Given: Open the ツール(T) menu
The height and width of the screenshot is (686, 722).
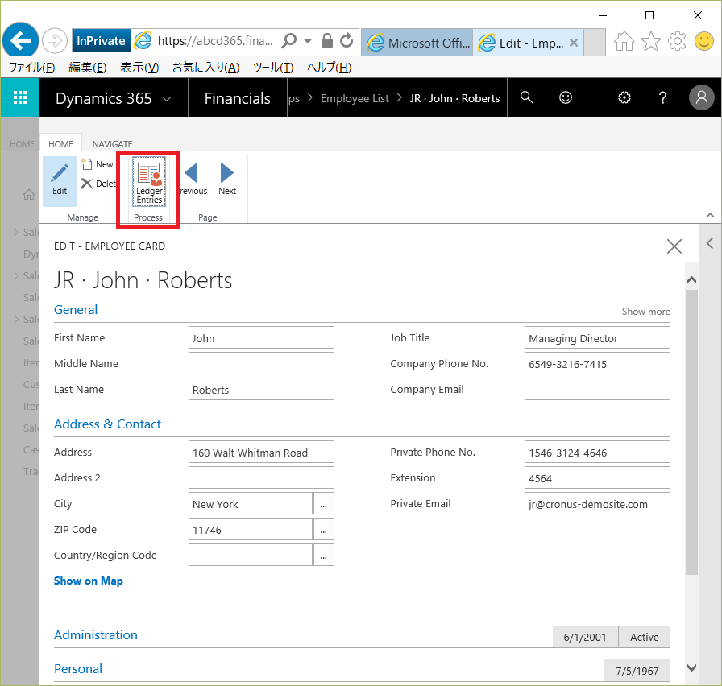Looking at the screenshot, I should pyautogui.click(x=273, y=68).
